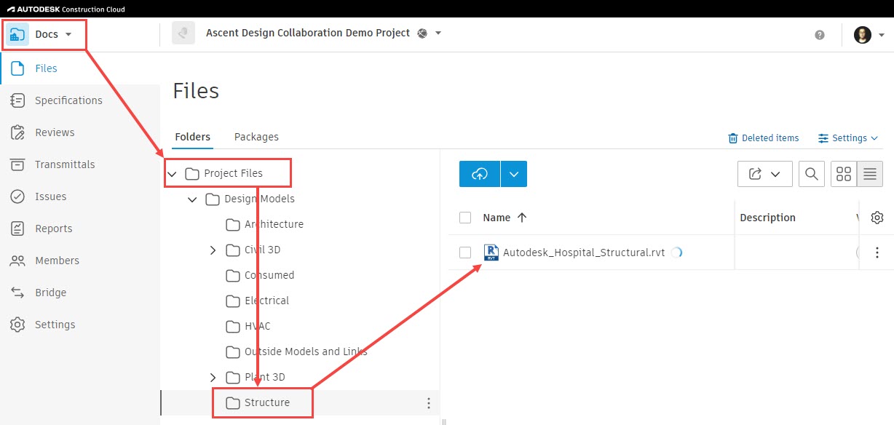This screenshot has height=425, width=894.
Task: Click the Files page icon in sidebar
Action: (18, 68)
